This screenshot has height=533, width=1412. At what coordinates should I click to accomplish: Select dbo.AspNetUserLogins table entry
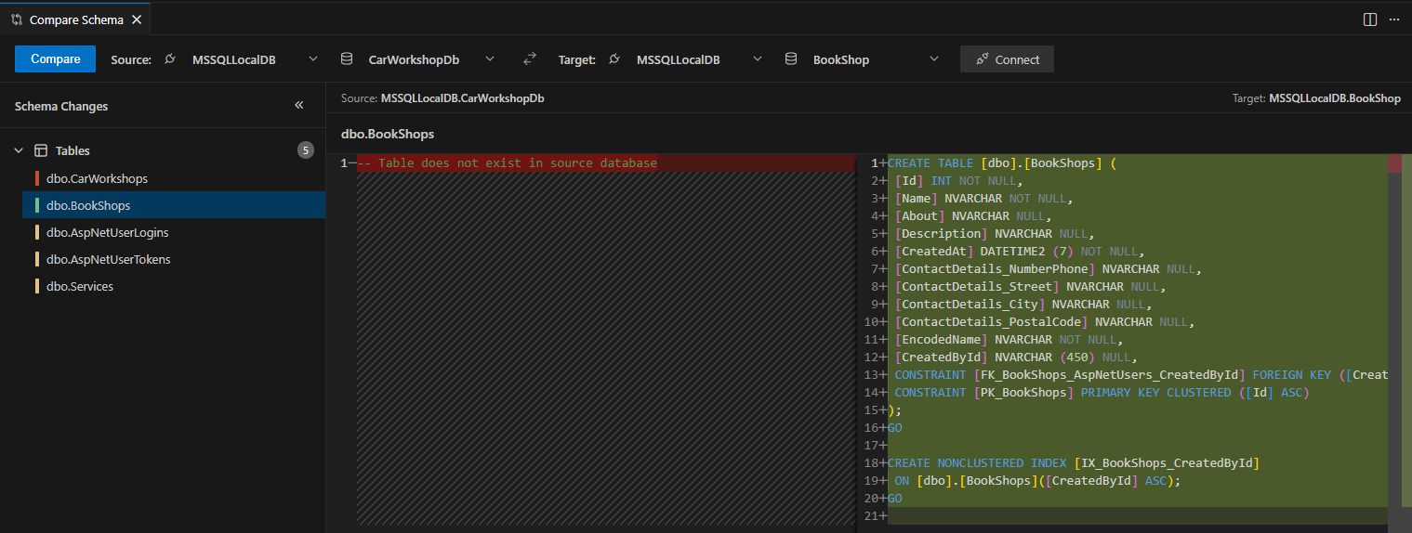[x=174, y=232]
